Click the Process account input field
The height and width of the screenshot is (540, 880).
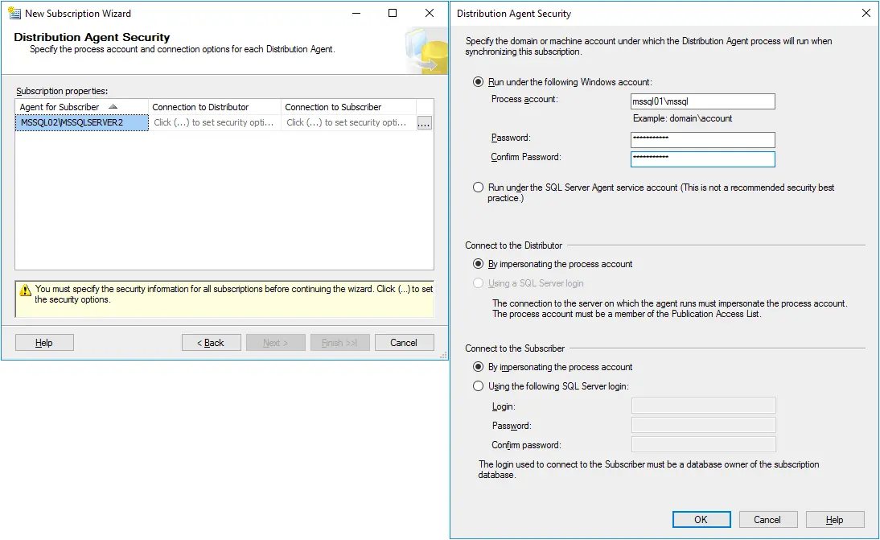click(702, 101)
